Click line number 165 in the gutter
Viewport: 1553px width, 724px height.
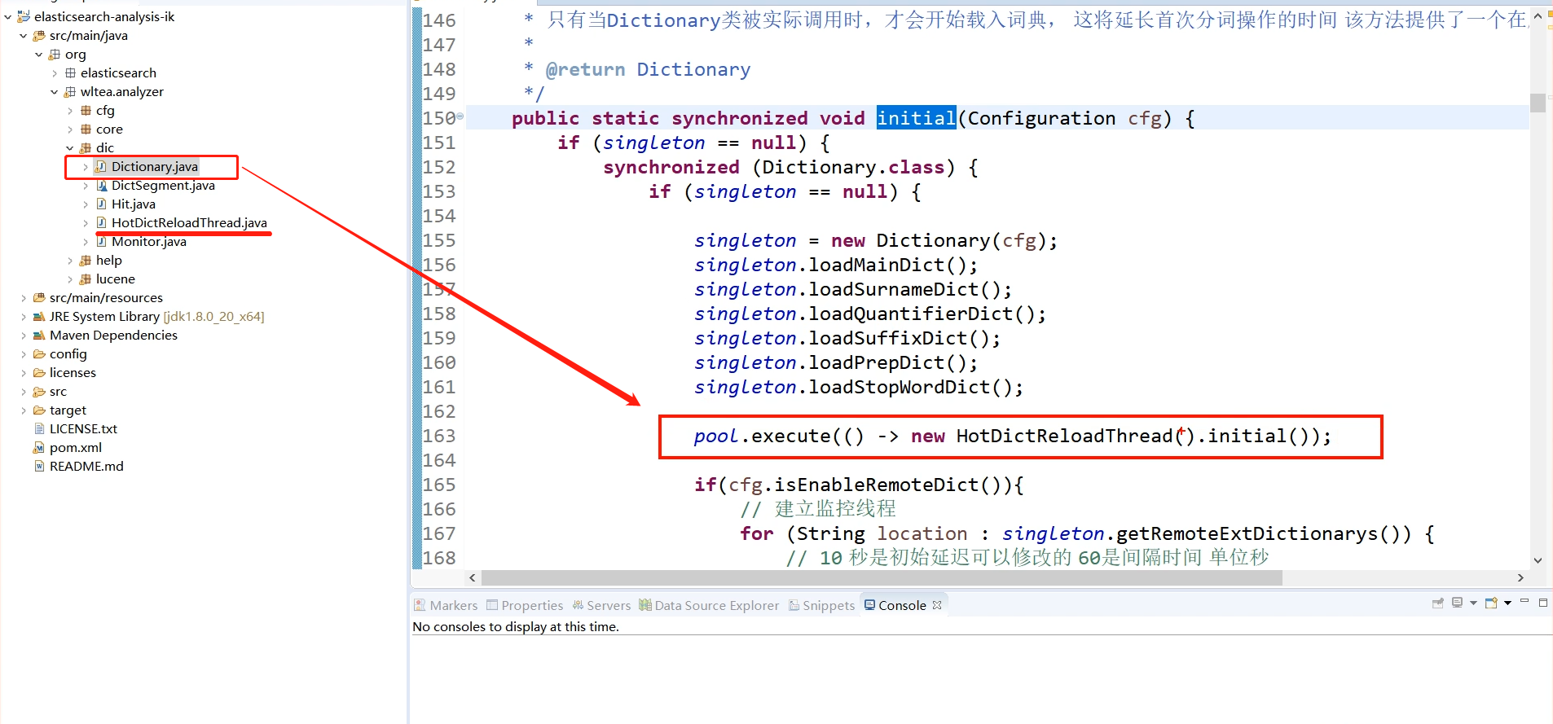point(439,485)
